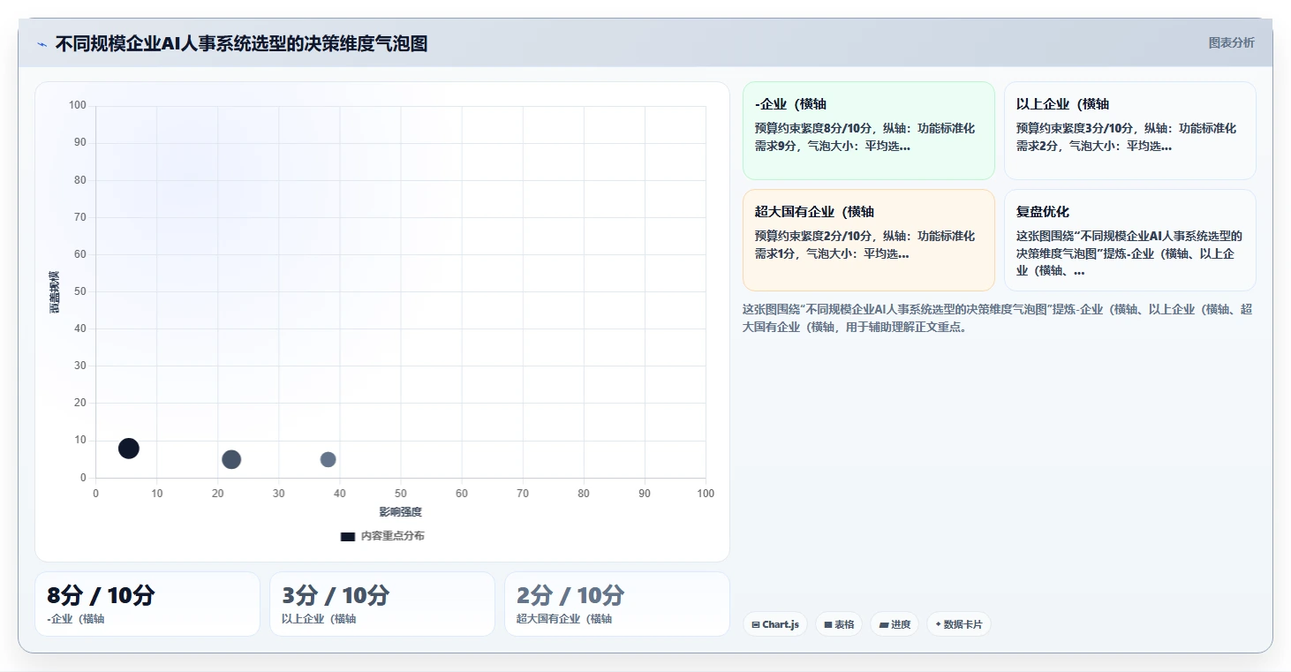The width and height of the screenshot is (1291, 672).
Task: Click the 影响强度 x-axis title
Action: tap(401, 512)
